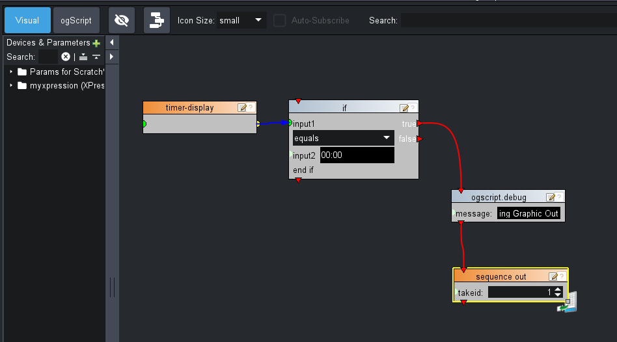Switch to the Visual editor tab

point(27,20)
